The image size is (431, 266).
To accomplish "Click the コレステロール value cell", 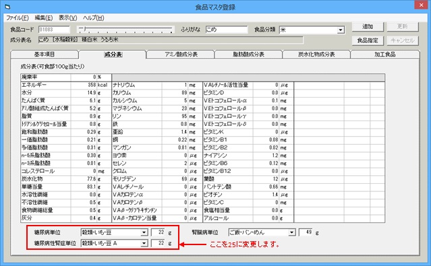I will point(84,171).
